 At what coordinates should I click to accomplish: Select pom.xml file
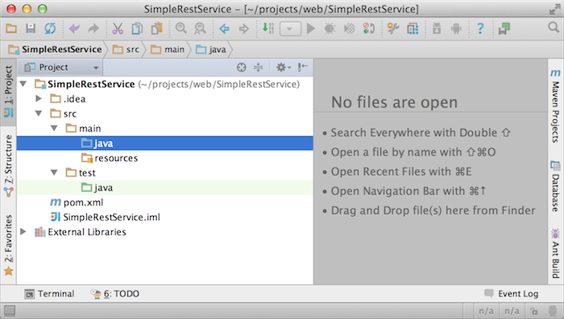point(164,202)
